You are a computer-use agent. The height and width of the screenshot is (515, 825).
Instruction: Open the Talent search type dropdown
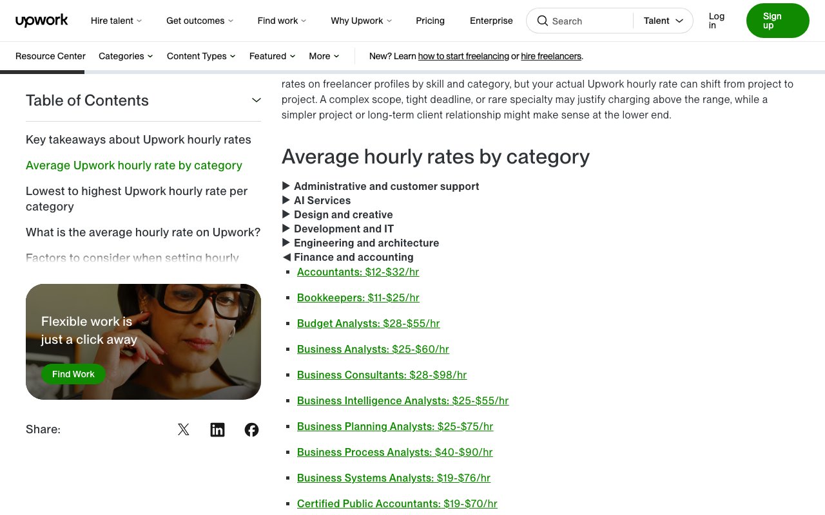pos(663,21)
